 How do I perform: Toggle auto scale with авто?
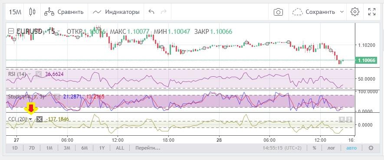click(351, 148)
